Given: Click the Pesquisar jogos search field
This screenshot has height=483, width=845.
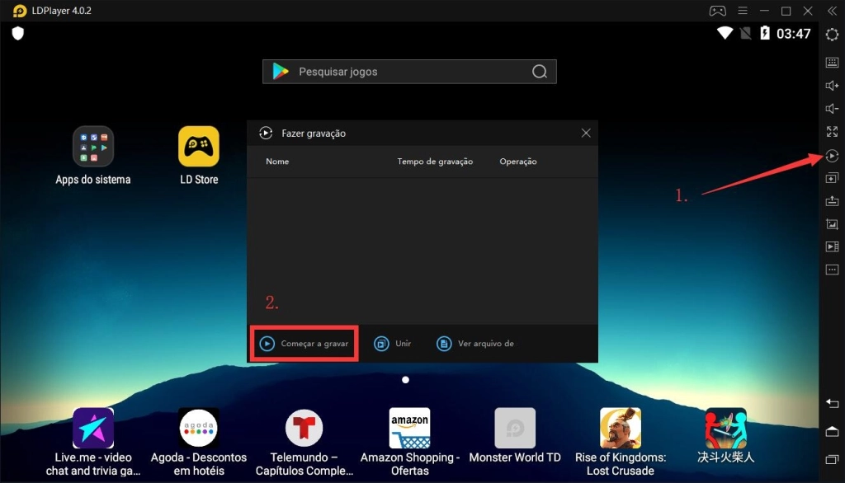Looking at the screenshot, I should (x=409, y=72).
